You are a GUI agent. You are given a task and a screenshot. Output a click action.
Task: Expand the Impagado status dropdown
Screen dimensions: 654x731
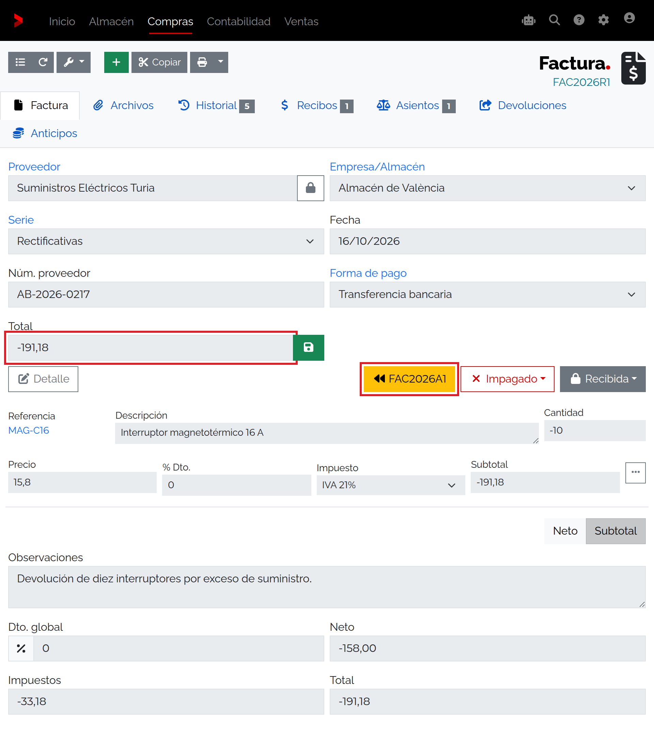coord(507,379)
